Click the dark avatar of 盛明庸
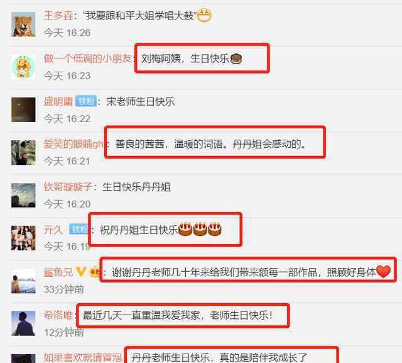This screenshot has width=402, height=363. 23,109
